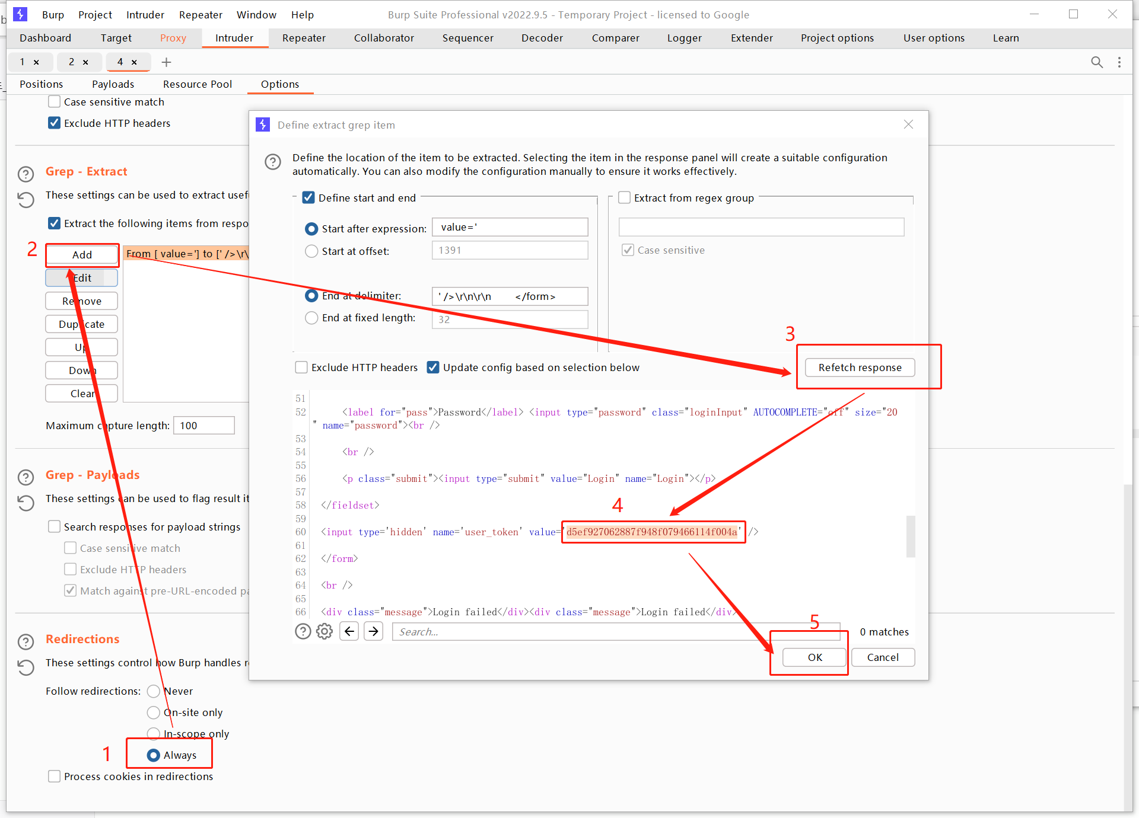
Task: Click Refetch response button
Action: pos(860,368)
